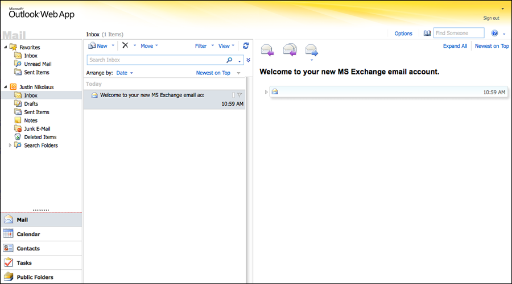Click Expand All link

coord(455,46)
